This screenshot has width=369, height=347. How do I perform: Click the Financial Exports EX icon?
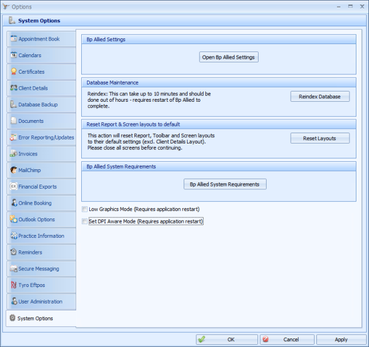(x=14, y=186)
